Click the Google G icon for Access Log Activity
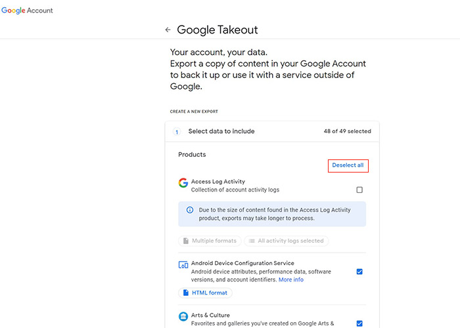 (x=183, y=183)
